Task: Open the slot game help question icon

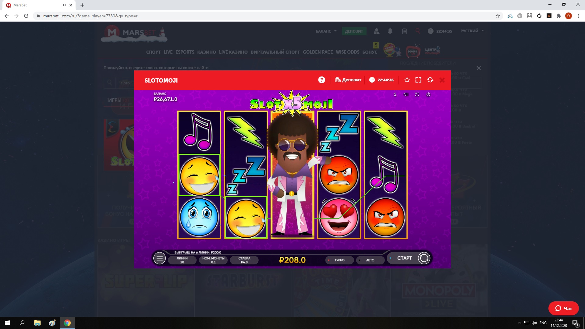Action: click(x=321, y=80)
